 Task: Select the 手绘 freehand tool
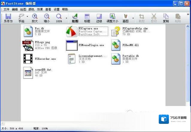(x=21, y=18)
